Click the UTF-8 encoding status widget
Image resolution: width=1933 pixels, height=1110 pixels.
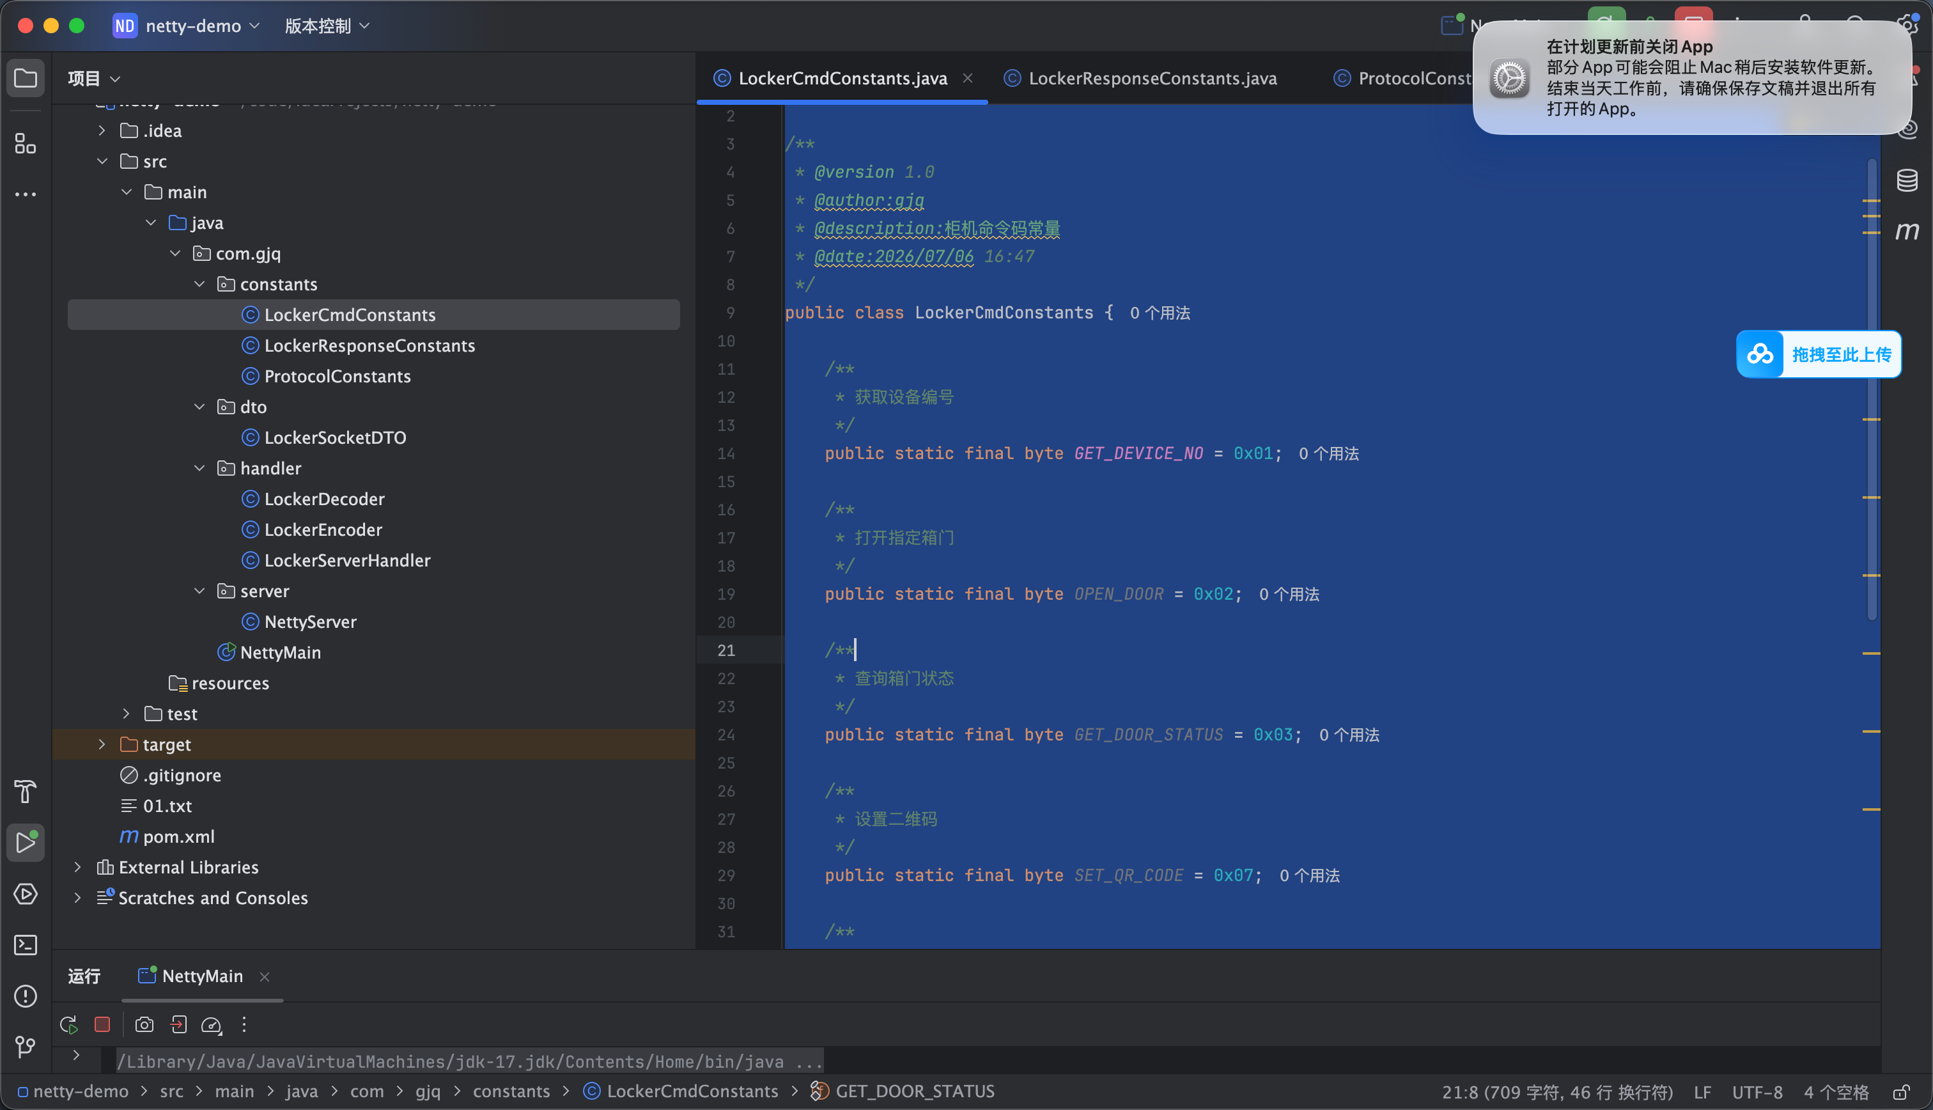pos(1757,1091)
